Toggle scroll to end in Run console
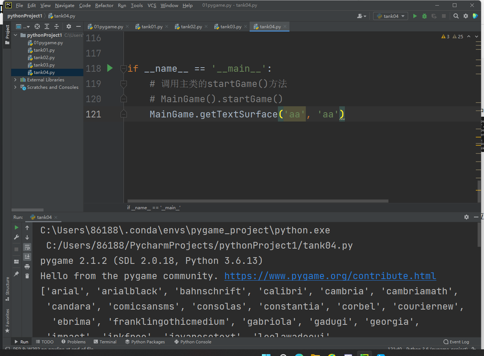The image size is (484, 356). click(x=27, y=256)
